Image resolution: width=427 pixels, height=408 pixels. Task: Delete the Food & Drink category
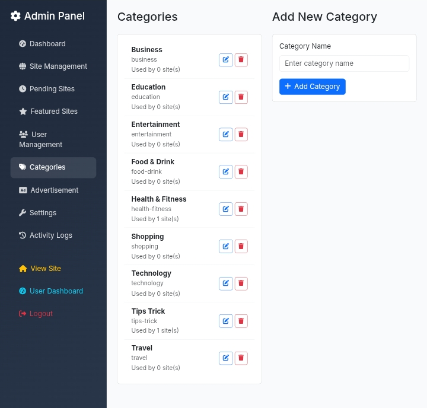(241, 172)
